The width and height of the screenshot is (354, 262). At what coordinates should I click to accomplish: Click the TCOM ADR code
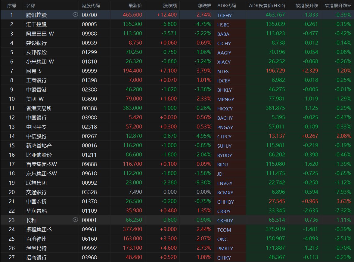pos(224,230)
